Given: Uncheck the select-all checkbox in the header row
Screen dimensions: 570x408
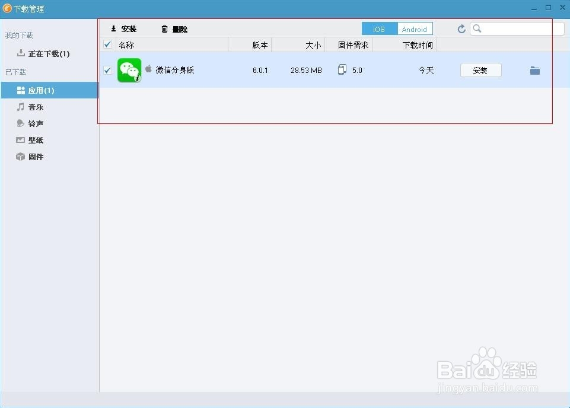Looking at the screenshot, I should click(x=107, y=44).
